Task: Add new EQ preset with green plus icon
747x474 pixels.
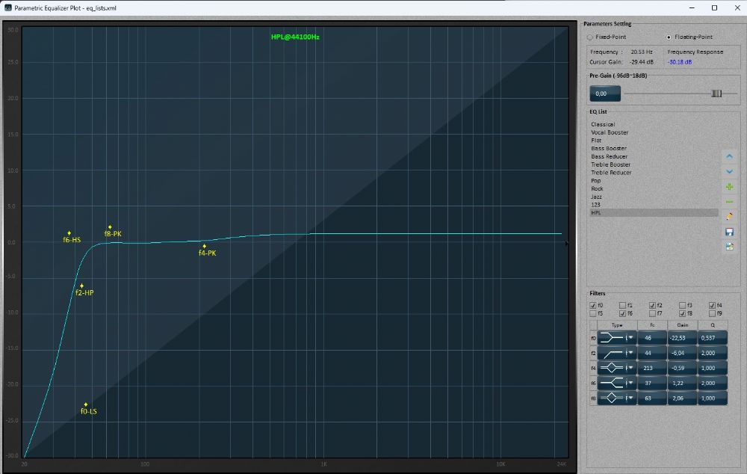Action: click(729, 187)
